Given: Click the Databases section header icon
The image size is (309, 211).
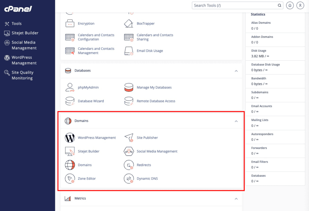Looking at the screenshot, I should pos(68,70).
